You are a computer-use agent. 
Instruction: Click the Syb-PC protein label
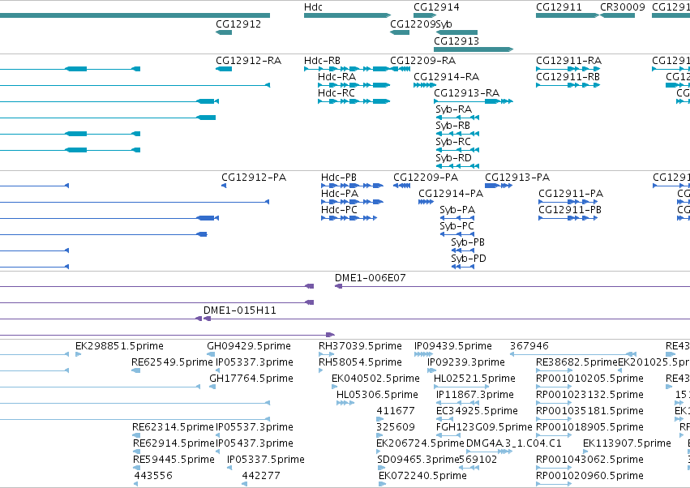[456, 226]
